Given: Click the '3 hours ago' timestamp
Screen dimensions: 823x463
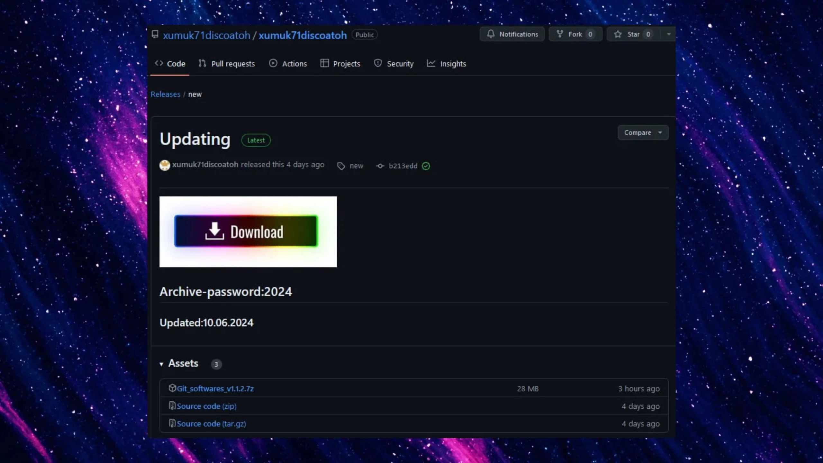Looking at the screenshot, I should click(639, 388).
